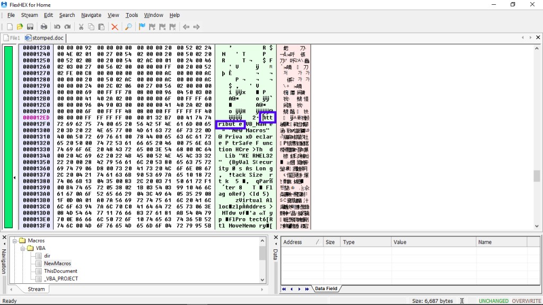Open the Stream menu

click(29, 15)
